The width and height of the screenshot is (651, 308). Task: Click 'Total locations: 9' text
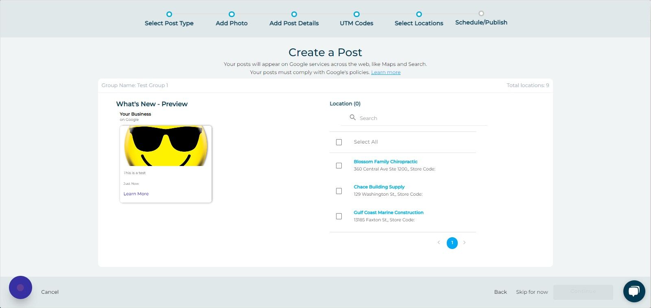(528, 85)
